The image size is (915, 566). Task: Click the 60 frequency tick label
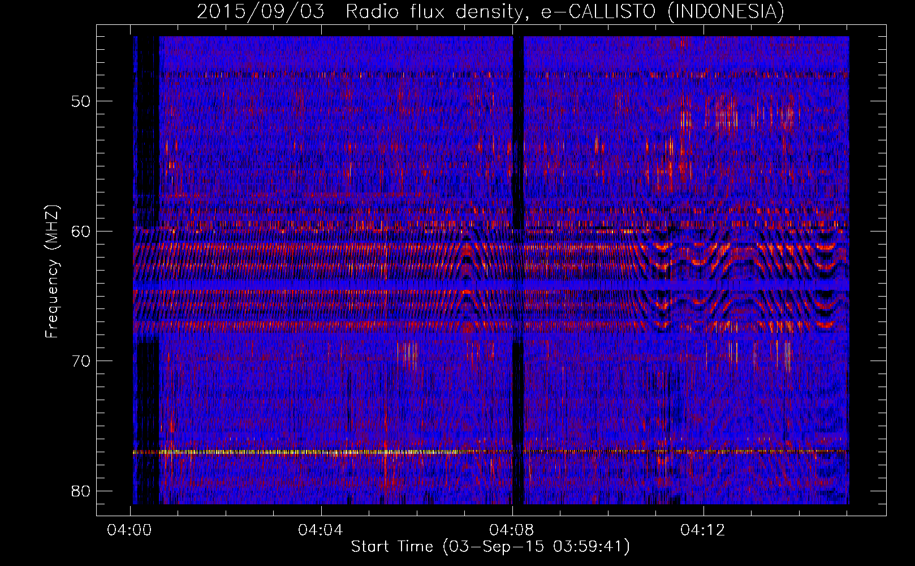point(81,231)
